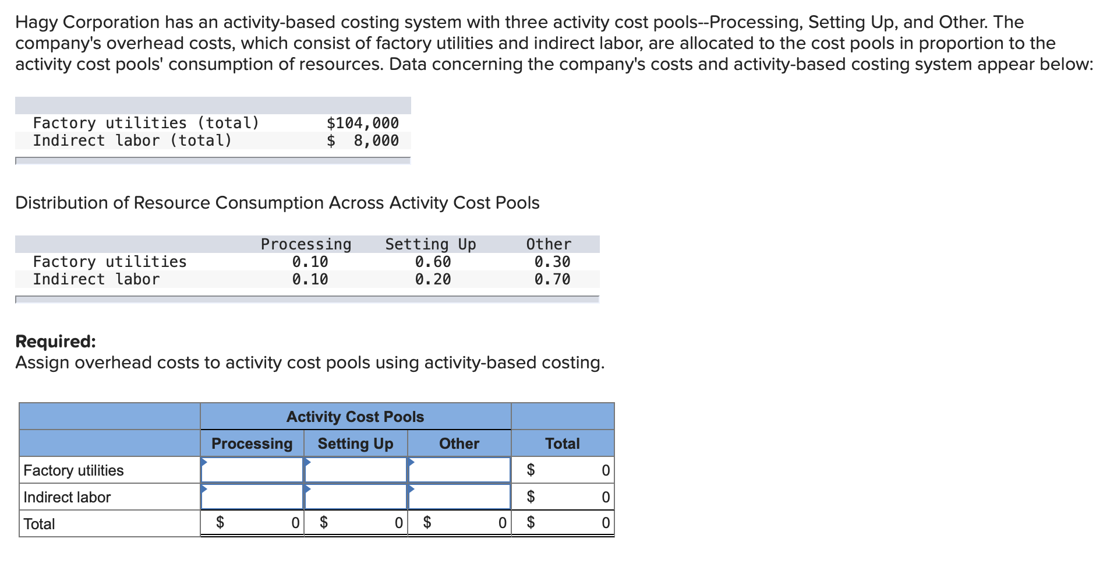
Task: Select the Activity Cost Pools header cell
Action: 355,416
